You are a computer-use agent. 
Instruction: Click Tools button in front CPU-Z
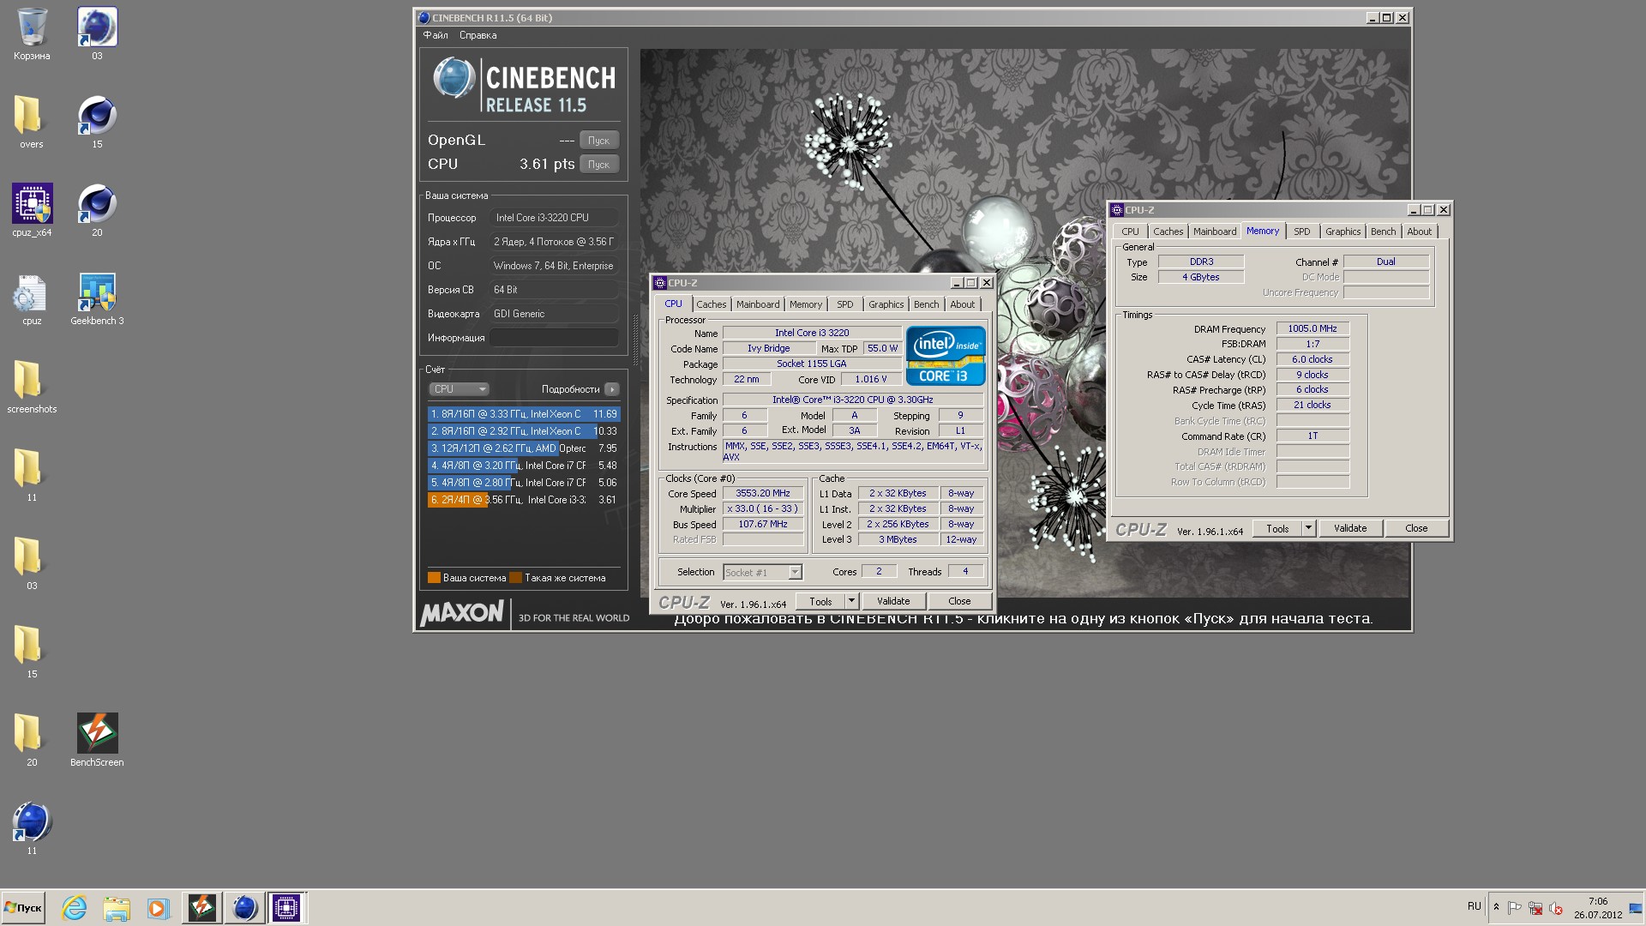(x=820, y=602)
